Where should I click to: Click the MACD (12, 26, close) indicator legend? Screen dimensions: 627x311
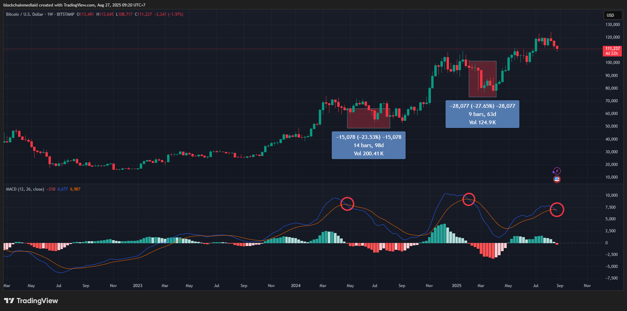pos(25,189)
